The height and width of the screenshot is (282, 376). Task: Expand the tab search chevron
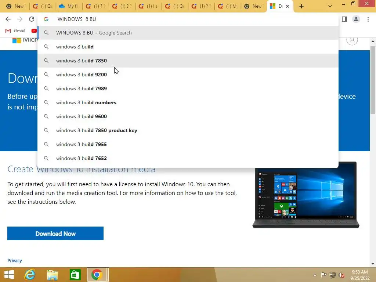(330, 6)
